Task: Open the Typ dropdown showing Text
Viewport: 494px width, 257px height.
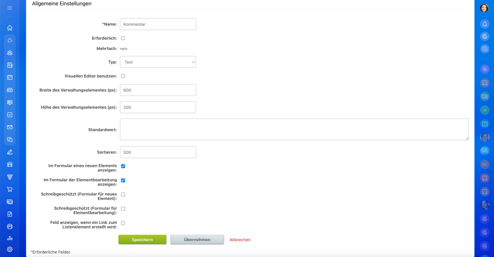Action: point(158,62)
